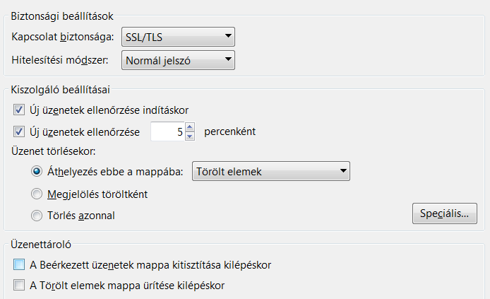Screen dimensions: 490x299
Task: Enable A Törölt elemek mappa ürítése kilépéskor
Action: click(18, 286)
